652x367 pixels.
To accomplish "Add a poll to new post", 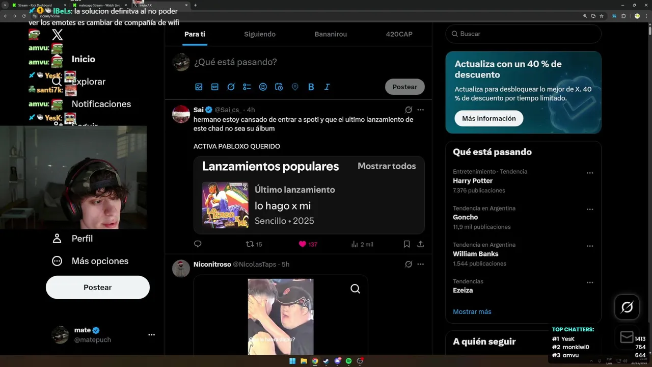I will 247,87.
